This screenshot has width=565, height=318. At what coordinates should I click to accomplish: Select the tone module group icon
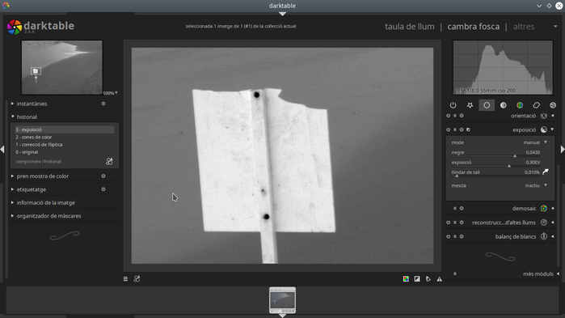(x=503, y=105)
